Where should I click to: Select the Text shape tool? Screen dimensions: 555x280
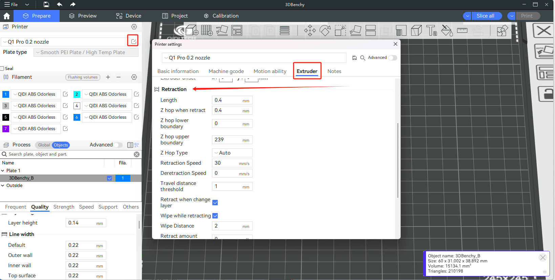431,31
